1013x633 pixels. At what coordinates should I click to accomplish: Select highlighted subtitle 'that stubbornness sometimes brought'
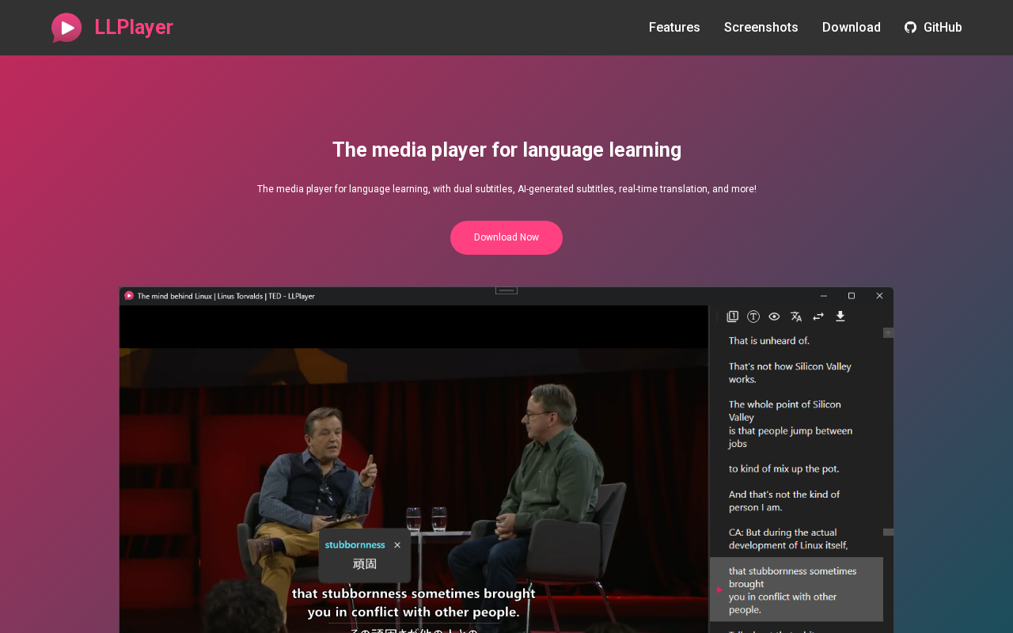(796, 589)
